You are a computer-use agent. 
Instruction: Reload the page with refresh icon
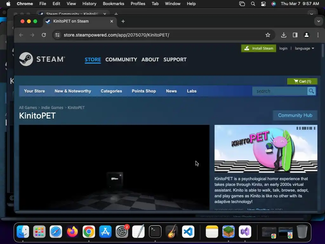44,35
